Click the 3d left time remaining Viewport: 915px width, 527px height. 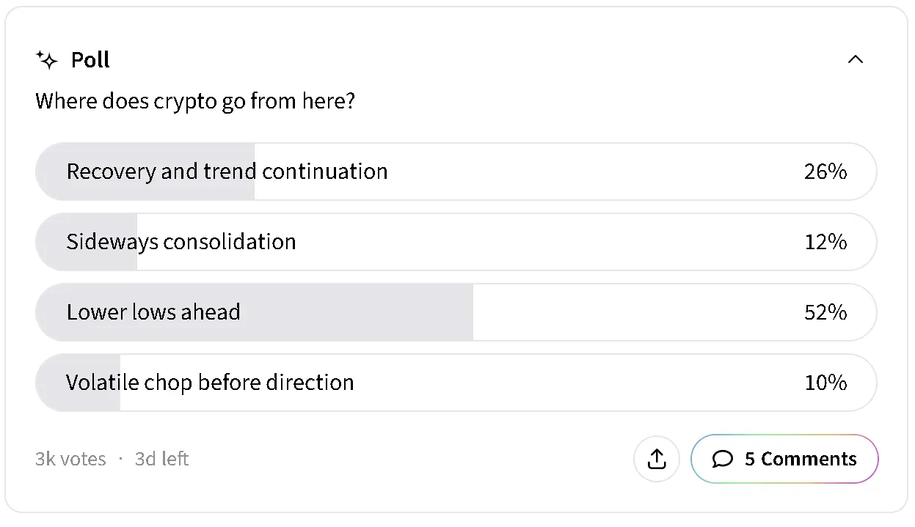162,460
